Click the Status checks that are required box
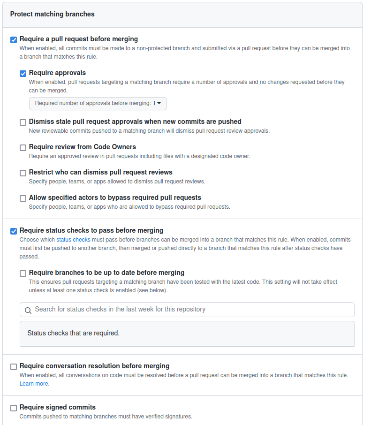The width and height of the screenshot is (371, 425). click(187, 334)
